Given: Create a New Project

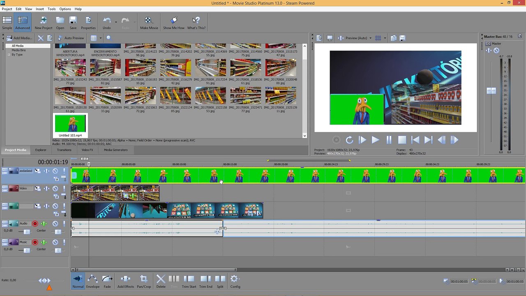Looking at the screenshot, I should [x=43, y=23].
